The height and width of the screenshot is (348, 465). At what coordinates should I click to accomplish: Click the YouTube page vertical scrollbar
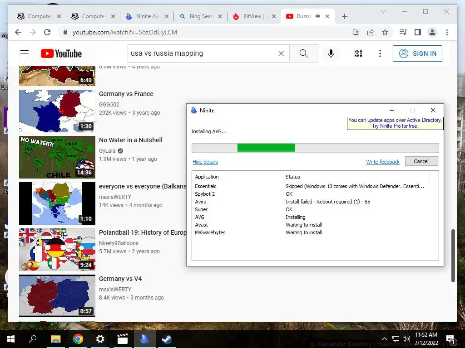[x=453, y=256]
